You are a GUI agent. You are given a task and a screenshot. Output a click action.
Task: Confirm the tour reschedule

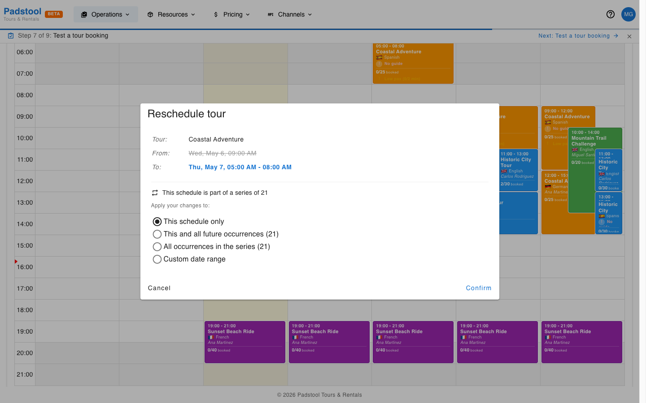tap(479, 288)
